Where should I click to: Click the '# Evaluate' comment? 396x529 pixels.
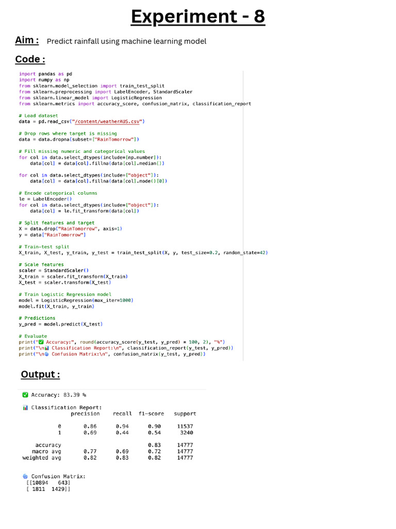point(33,336)
